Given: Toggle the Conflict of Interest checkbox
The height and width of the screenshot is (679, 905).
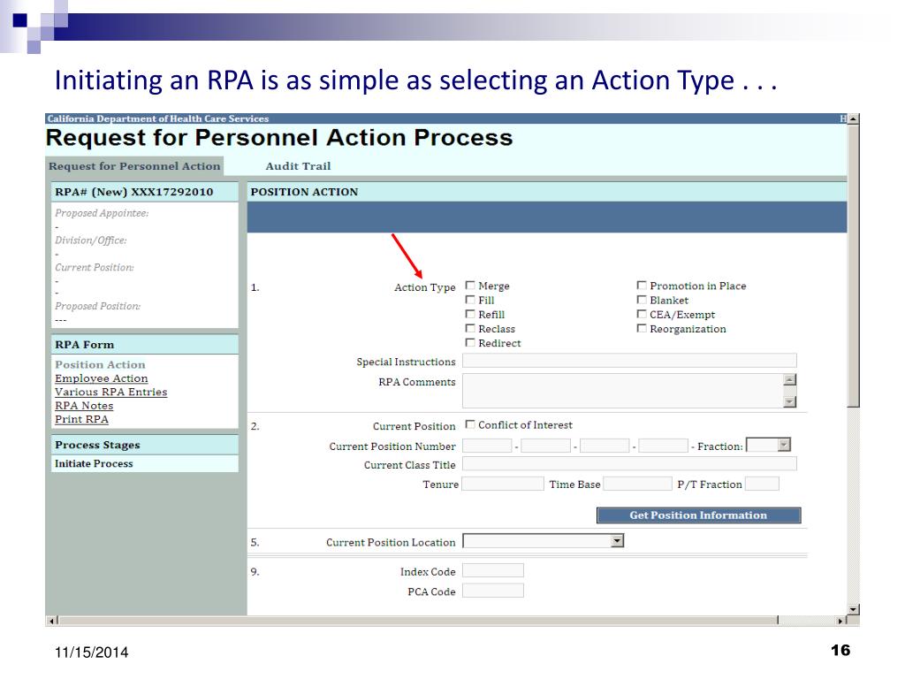Looking at the screenshot, I should [470, 424].
